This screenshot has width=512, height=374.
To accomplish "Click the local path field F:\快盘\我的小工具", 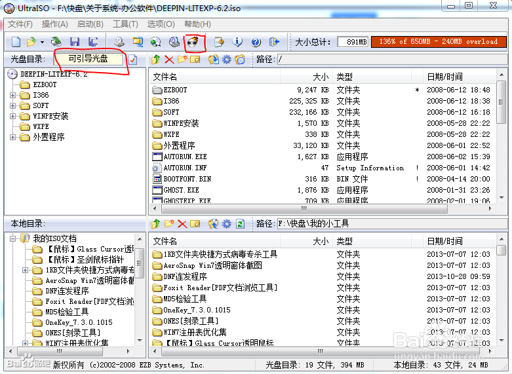I will [392, 223].
